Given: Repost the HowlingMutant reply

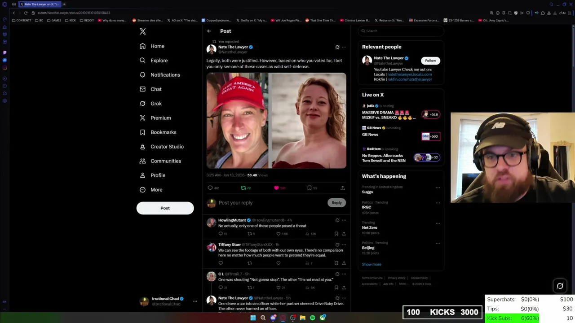Looking at the screenshot, I should pos(250,234).
